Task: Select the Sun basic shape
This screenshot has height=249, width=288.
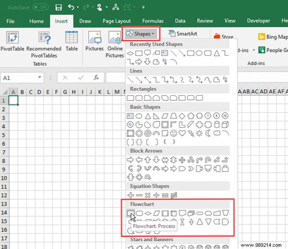Action: click(x=199, y=133)
